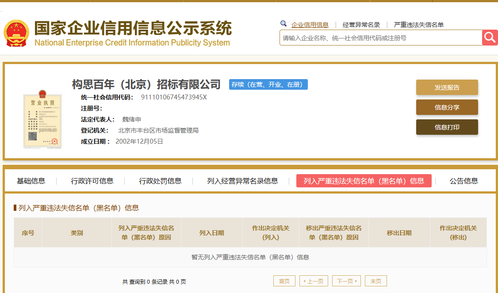Open the 列入经营异常名录信息 tab

pos(242,181)
